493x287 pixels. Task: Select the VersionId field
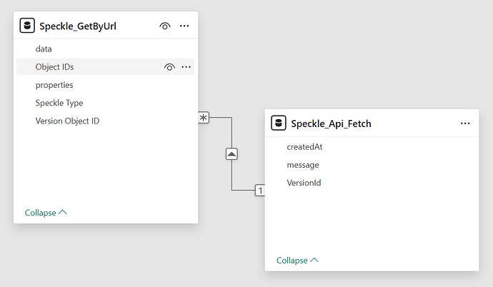tap(372, 183)
